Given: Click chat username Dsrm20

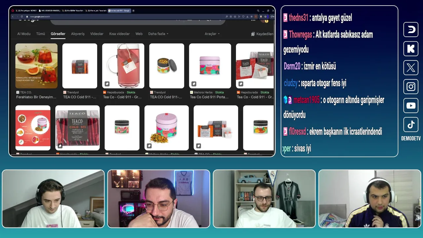Looking at the screenshot, I should click(x=292, y=66).
